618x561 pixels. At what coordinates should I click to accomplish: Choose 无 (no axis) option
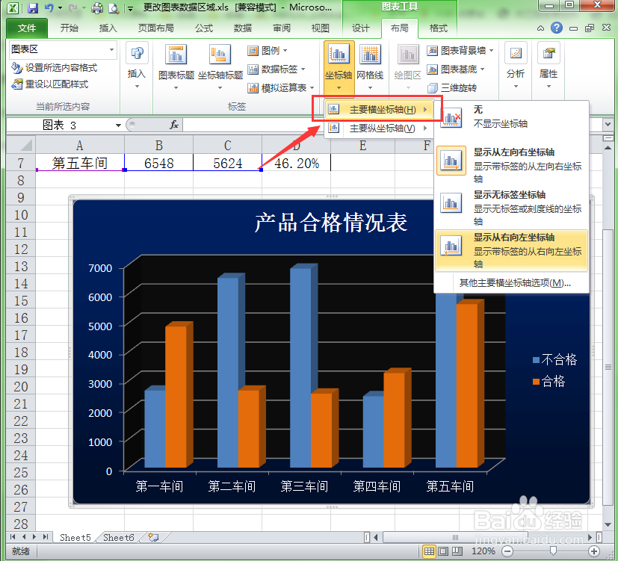512,117
